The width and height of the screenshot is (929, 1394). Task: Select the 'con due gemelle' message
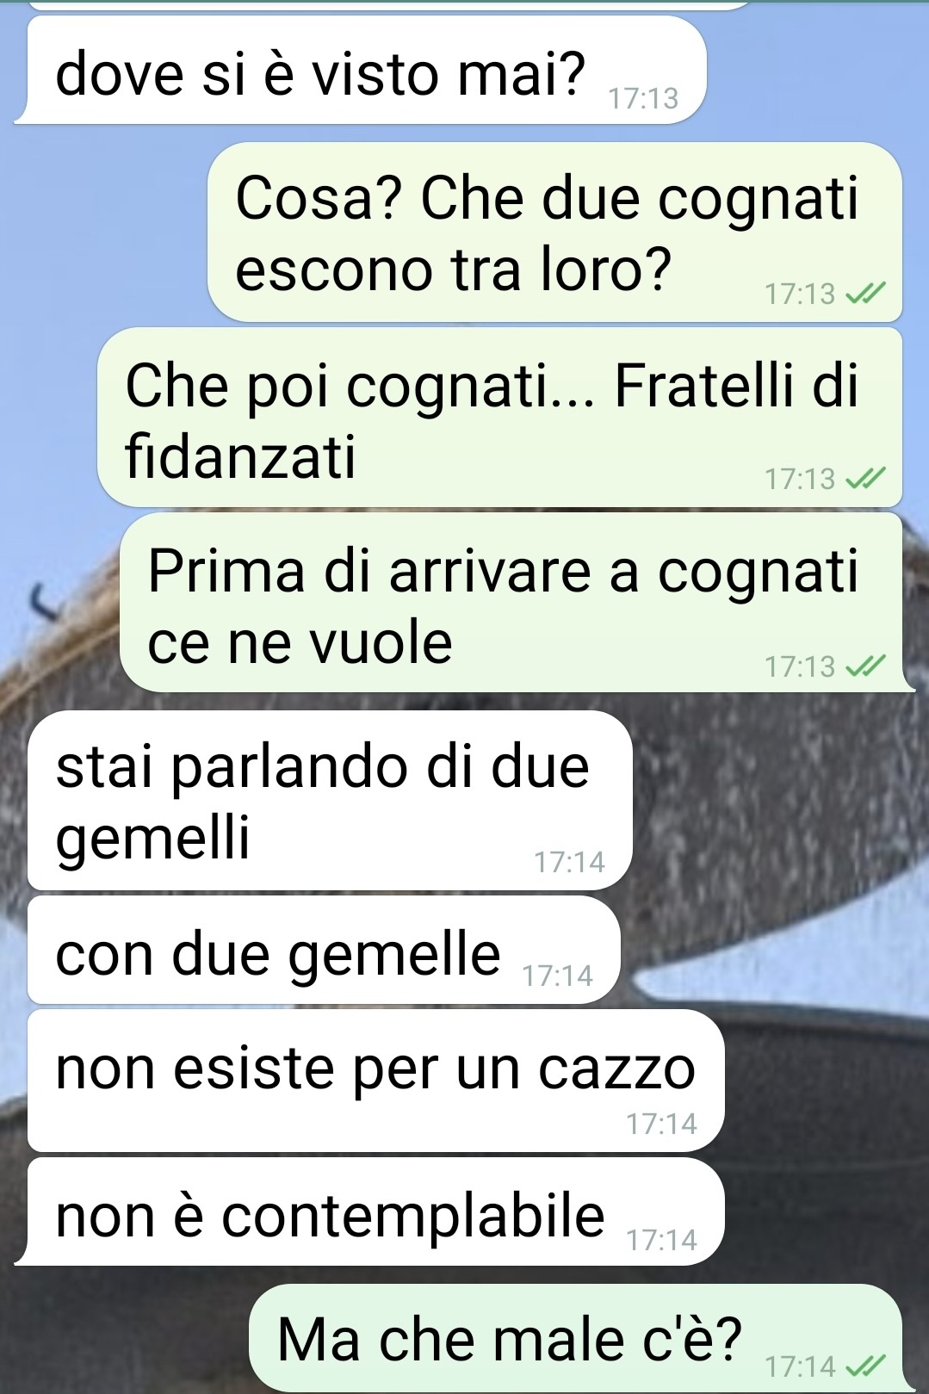coord(324,950)
